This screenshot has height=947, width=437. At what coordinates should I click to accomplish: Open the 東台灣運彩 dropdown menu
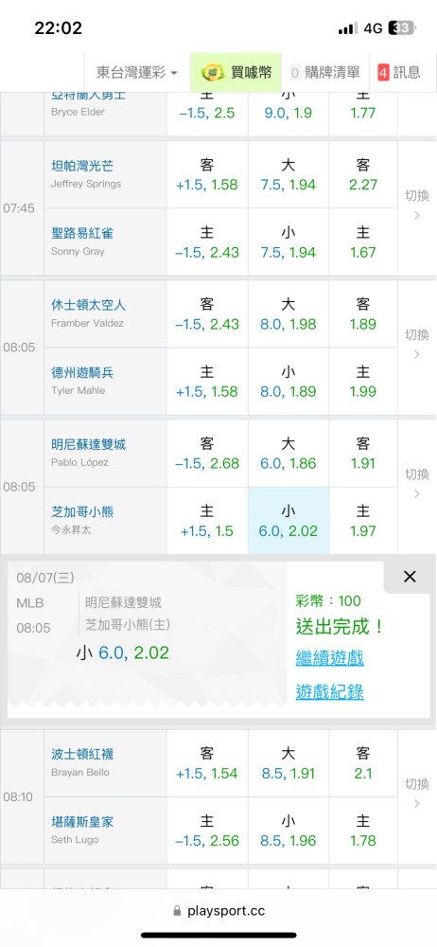tap(137, 73)
